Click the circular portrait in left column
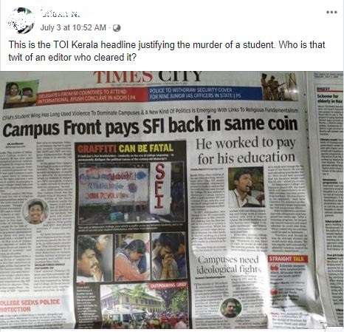This screenshot has width=344, height=332. 35,211
